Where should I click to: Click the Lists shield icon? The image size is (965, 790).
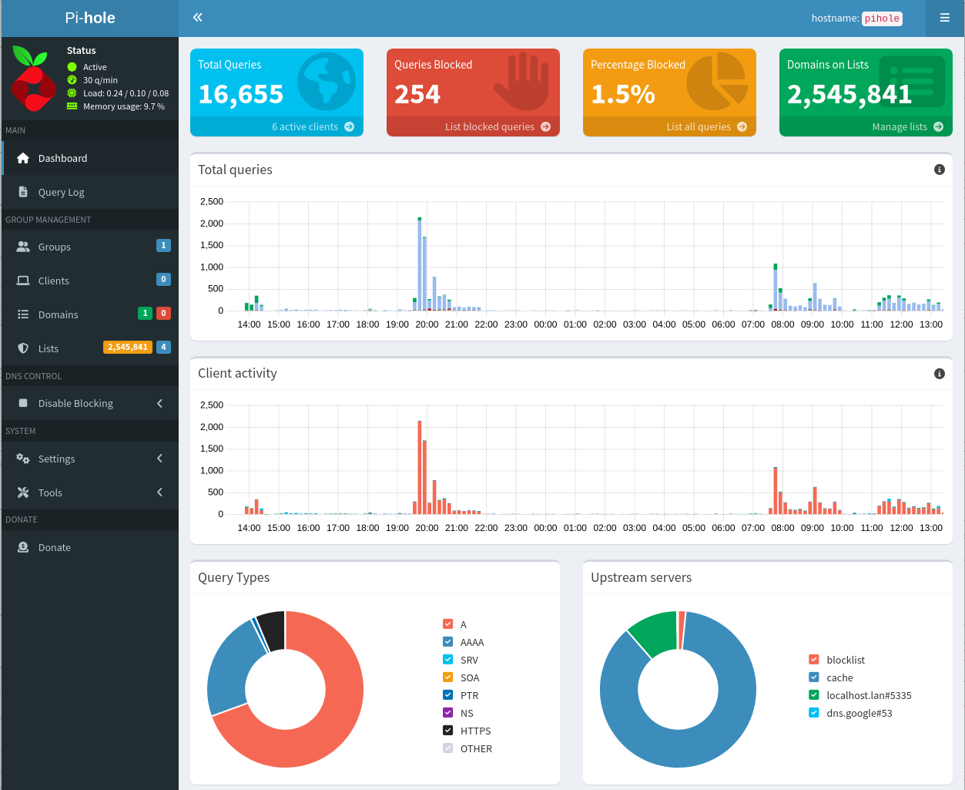pos(23,348)
